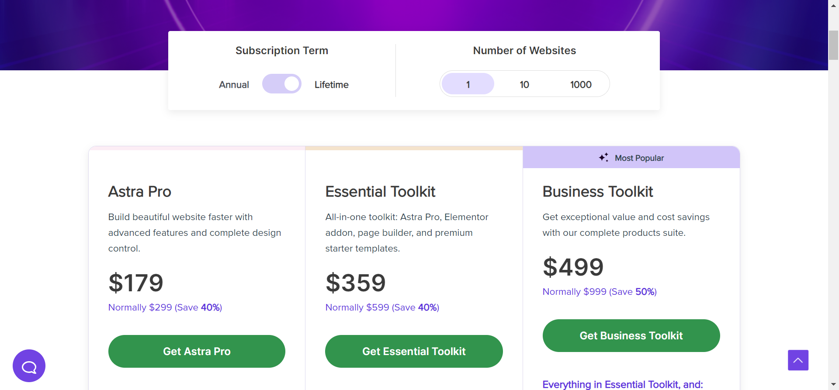Image resolution: width=839 pixels, height=390 pixels.
Task: Choose 1 website option
Action: pos(468,84)
